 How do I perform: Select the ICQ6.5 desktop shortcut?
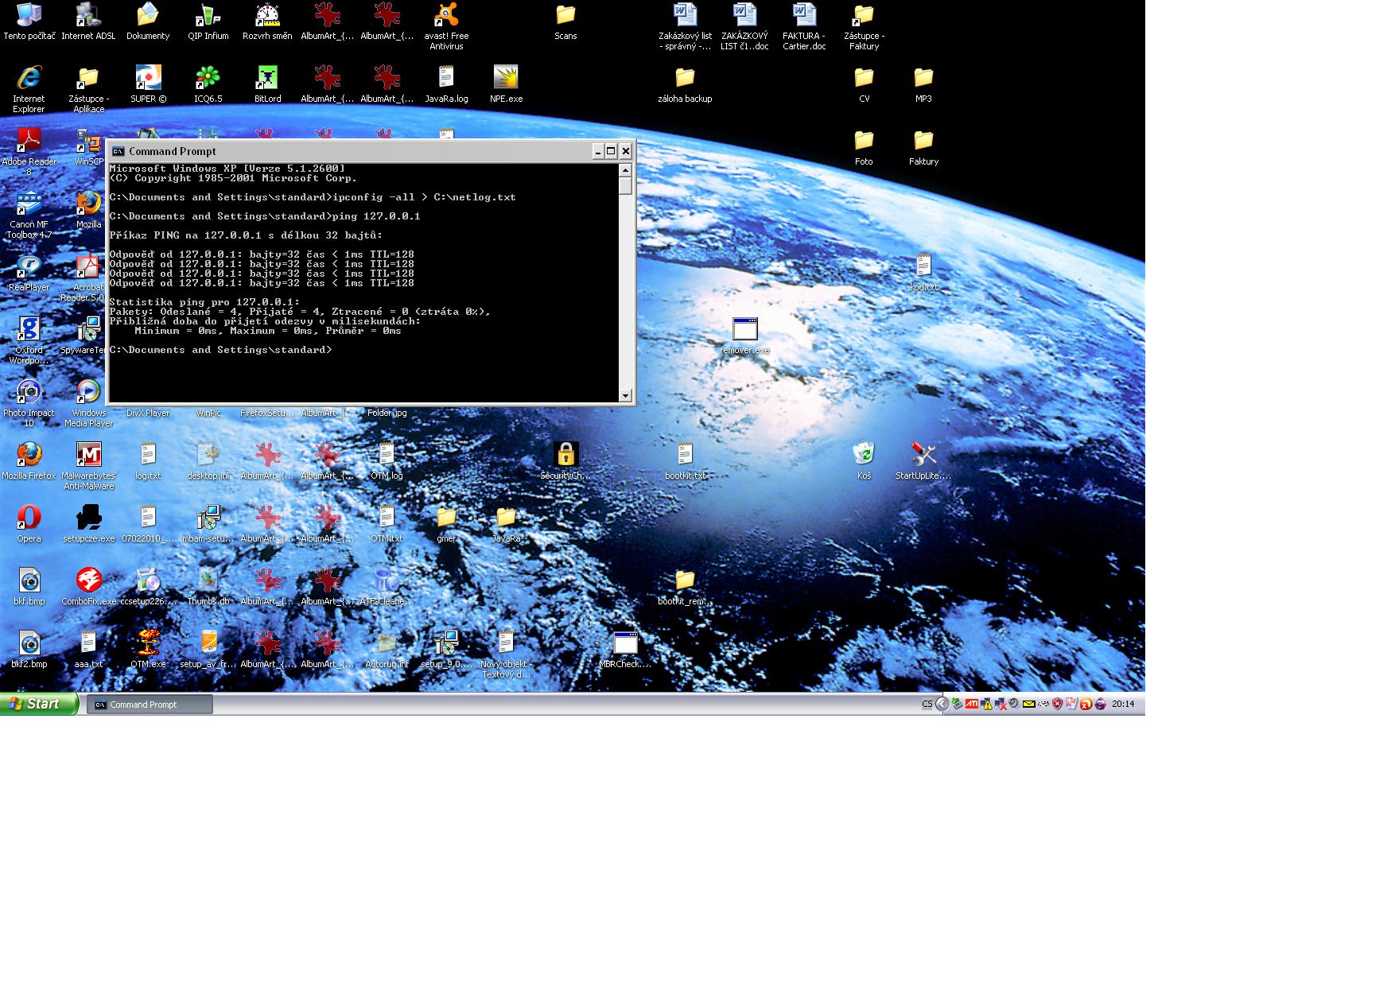click(208, 79)
